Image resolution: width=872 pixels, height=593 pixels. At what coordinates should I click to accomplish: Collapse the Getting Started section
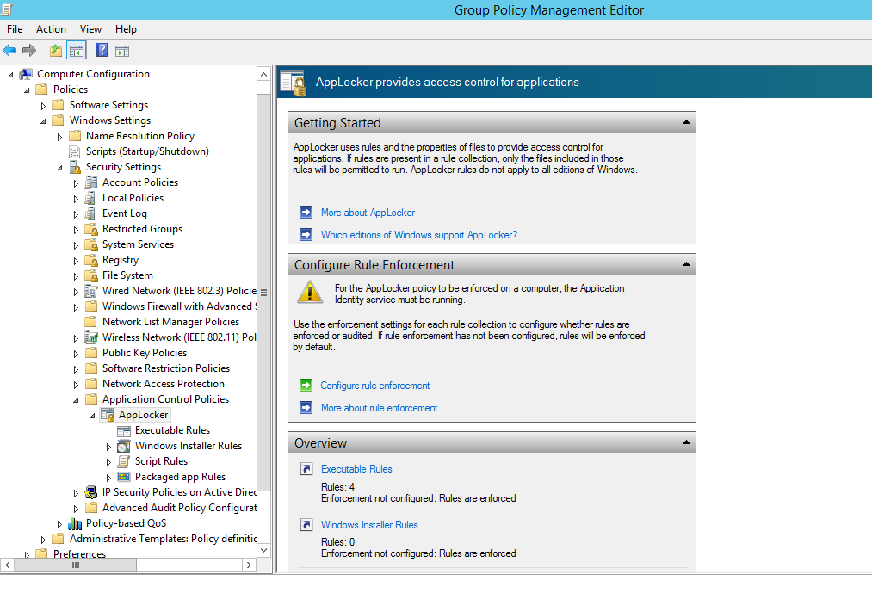coord(686,122)
